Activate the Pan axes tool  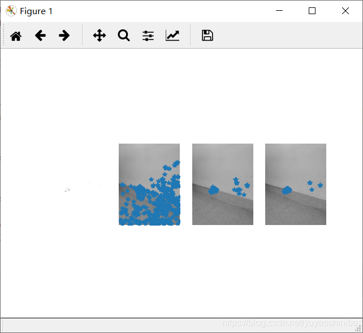point(100,36)
